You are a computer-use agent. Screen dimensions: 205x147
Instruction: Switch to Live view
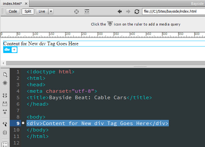[42, 12]
